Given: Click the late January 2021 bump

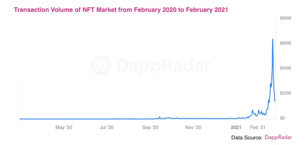Looking at the screenshot, I should [252, 111].
